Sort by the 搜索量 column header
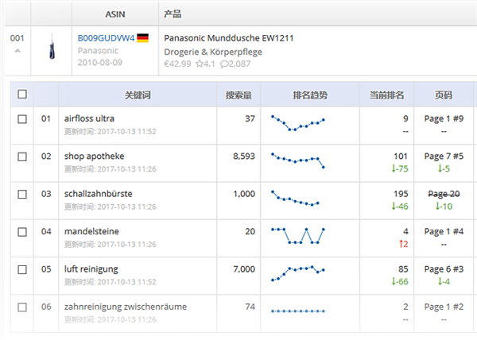This screenshot has height=340, width=477. [238, 95]
